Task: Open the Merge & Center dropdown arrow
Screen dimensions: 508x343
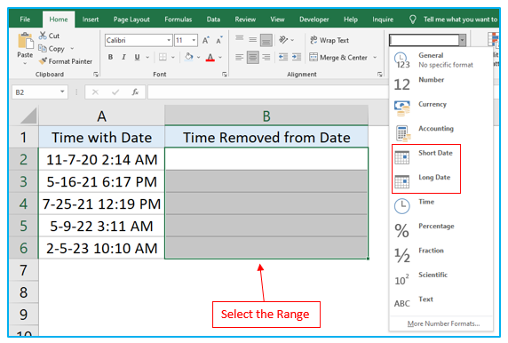Action: [375, 58]
